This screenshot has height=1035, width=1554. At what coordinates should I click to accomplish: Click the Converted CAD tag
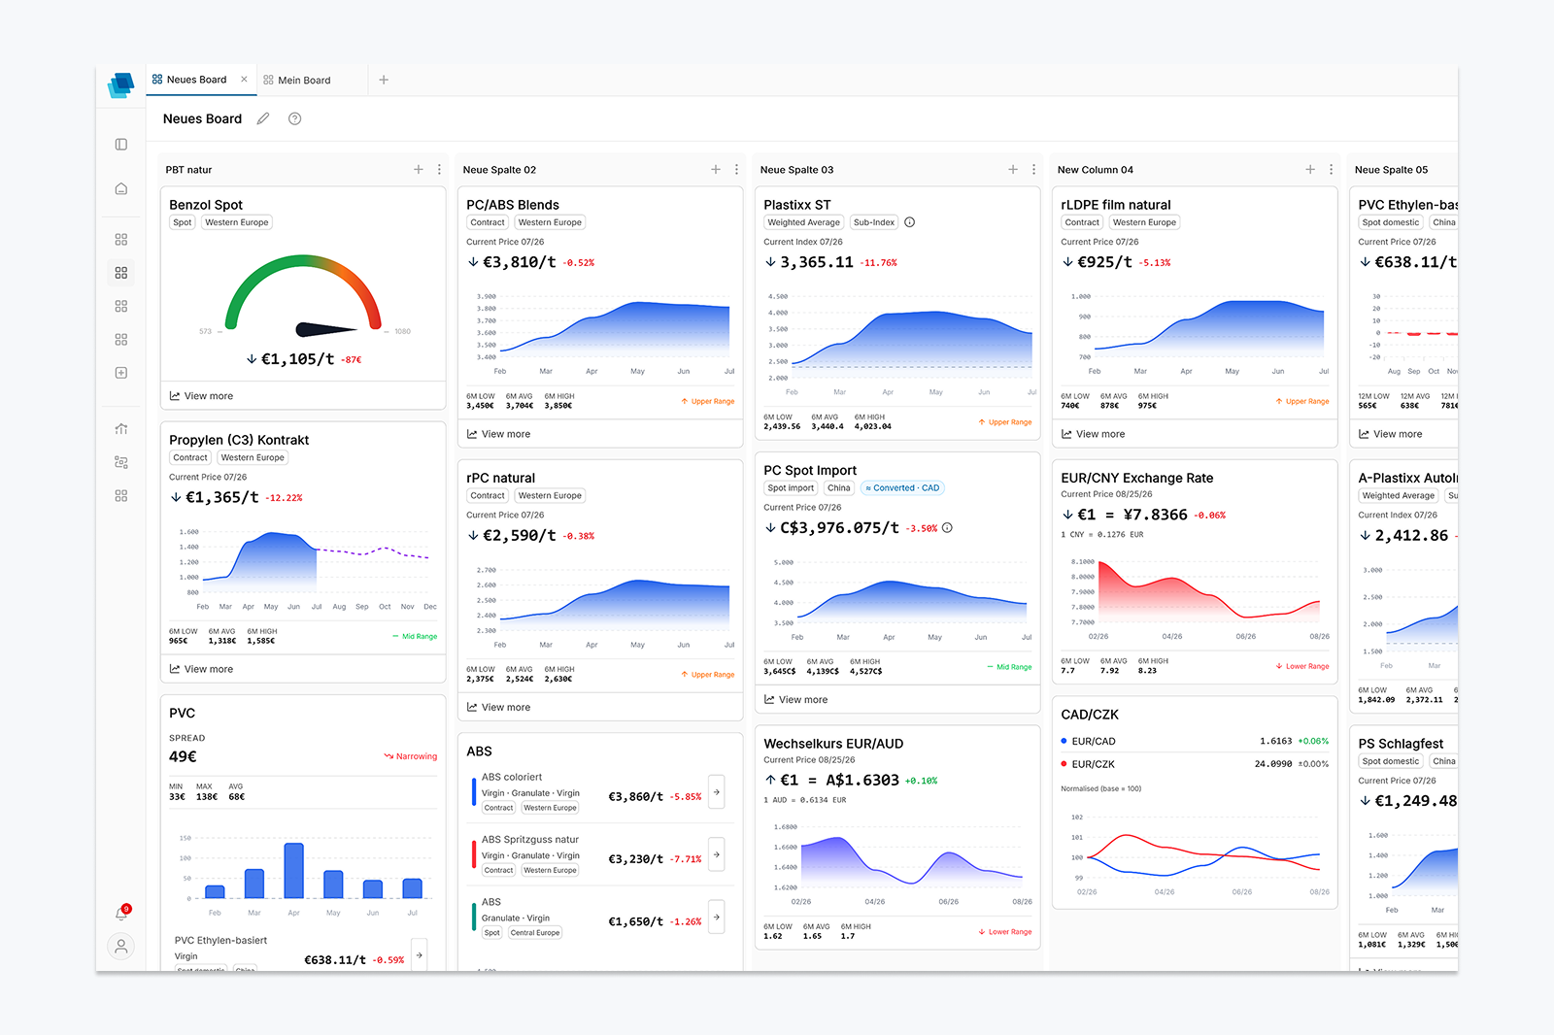click(902, 488)
